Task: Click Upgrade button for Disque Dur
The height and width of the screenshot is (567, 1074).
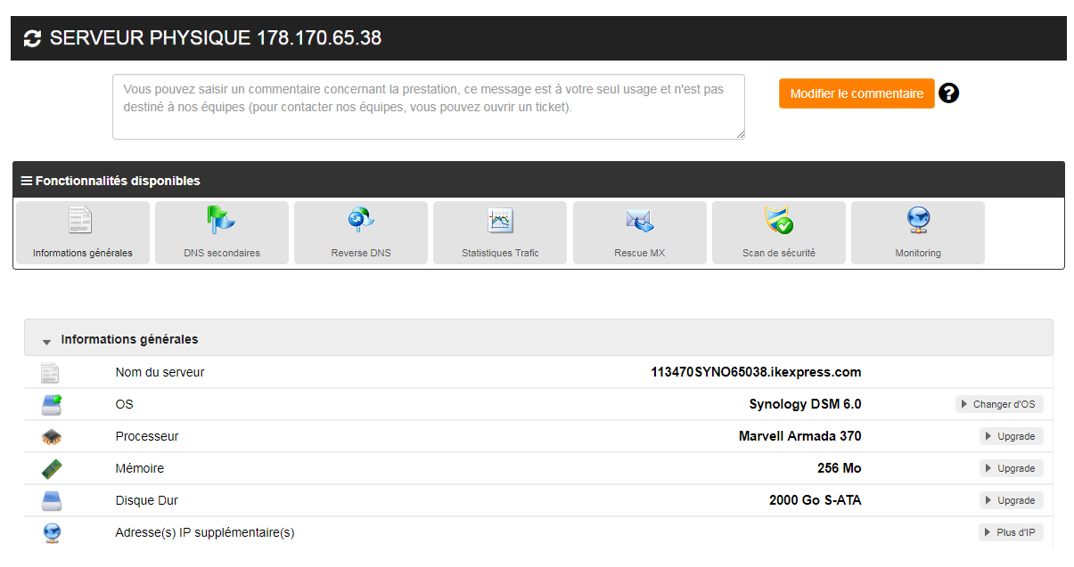Action: 1011,500
